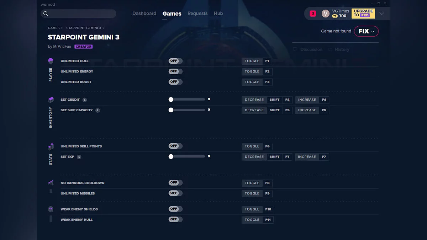Click Decrease hotkey for Ship Capacity
The width and height of the screenshot is (427, 240).
[x=267, y=110]
